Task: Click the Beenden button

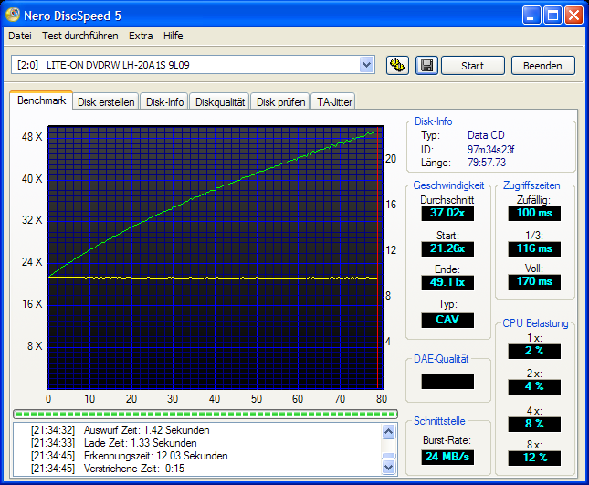Action: tap(542, 66)
